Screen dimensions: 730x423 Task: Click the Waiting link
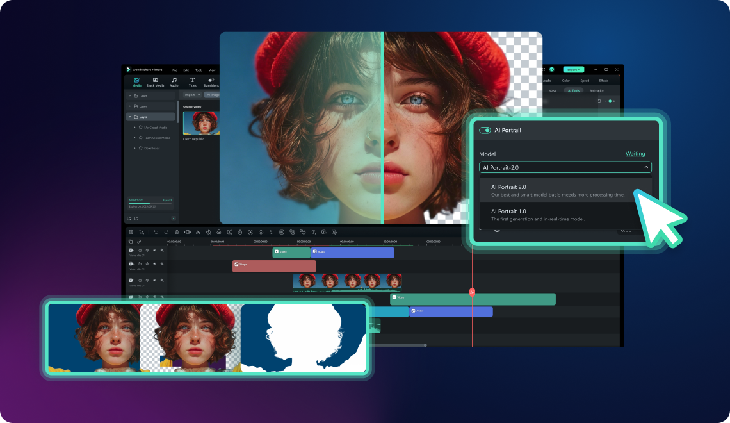click(x=635, y=154)
